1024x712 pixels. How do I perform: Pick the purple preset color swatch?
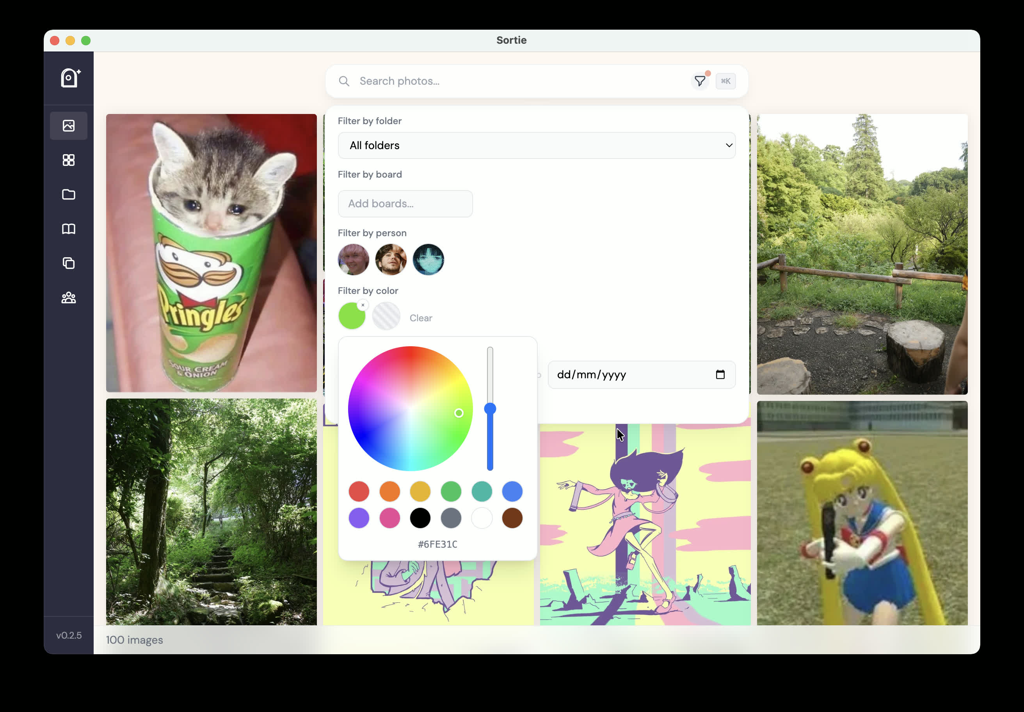(359, 518)
